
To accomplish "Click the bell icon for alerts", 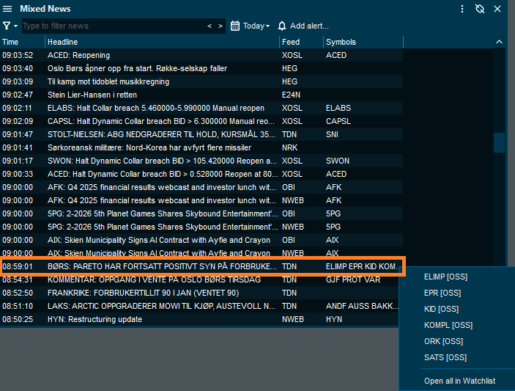I will [x=282, y=26].
